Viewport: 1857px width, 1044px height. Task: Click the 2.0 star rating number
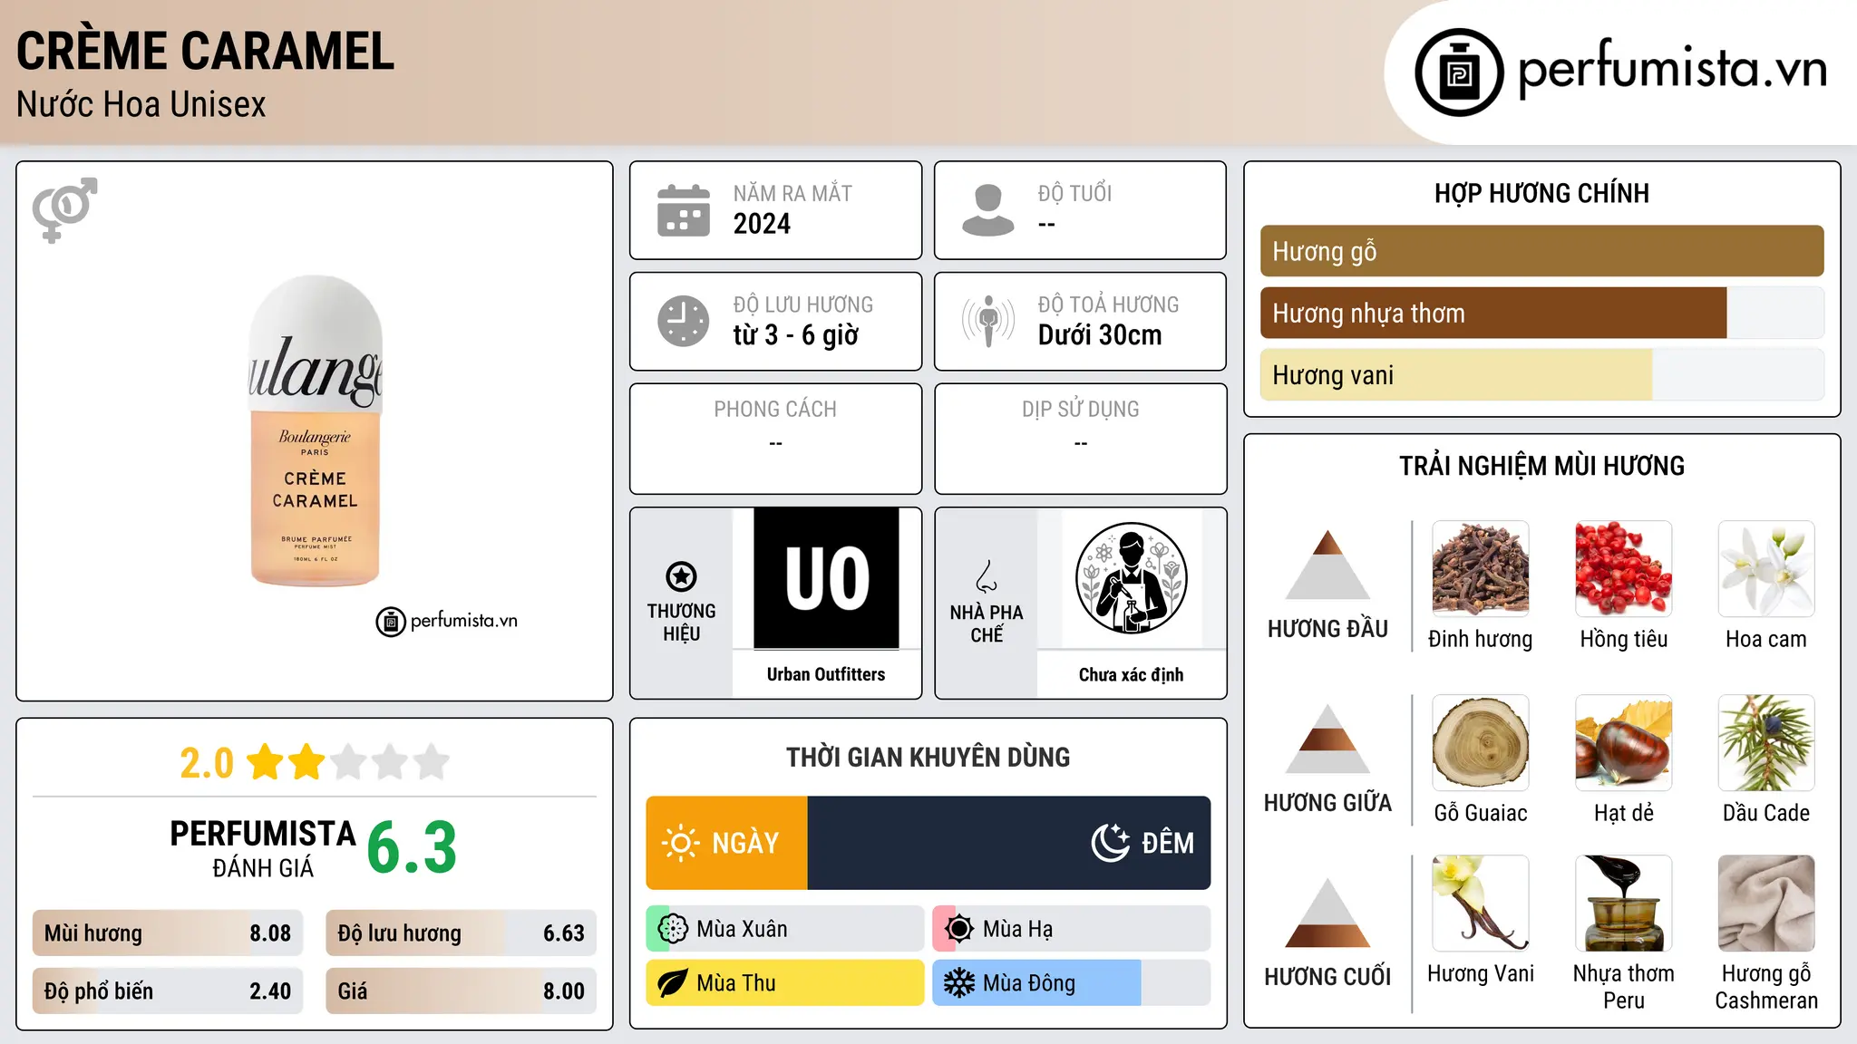207,763
